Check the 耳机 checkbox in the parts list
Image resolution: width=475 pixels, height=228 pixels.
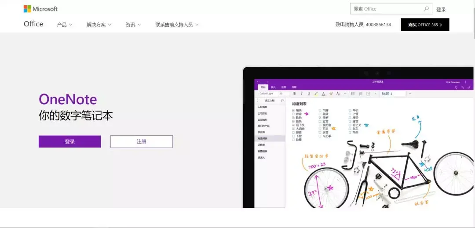(x=350, y=110)
